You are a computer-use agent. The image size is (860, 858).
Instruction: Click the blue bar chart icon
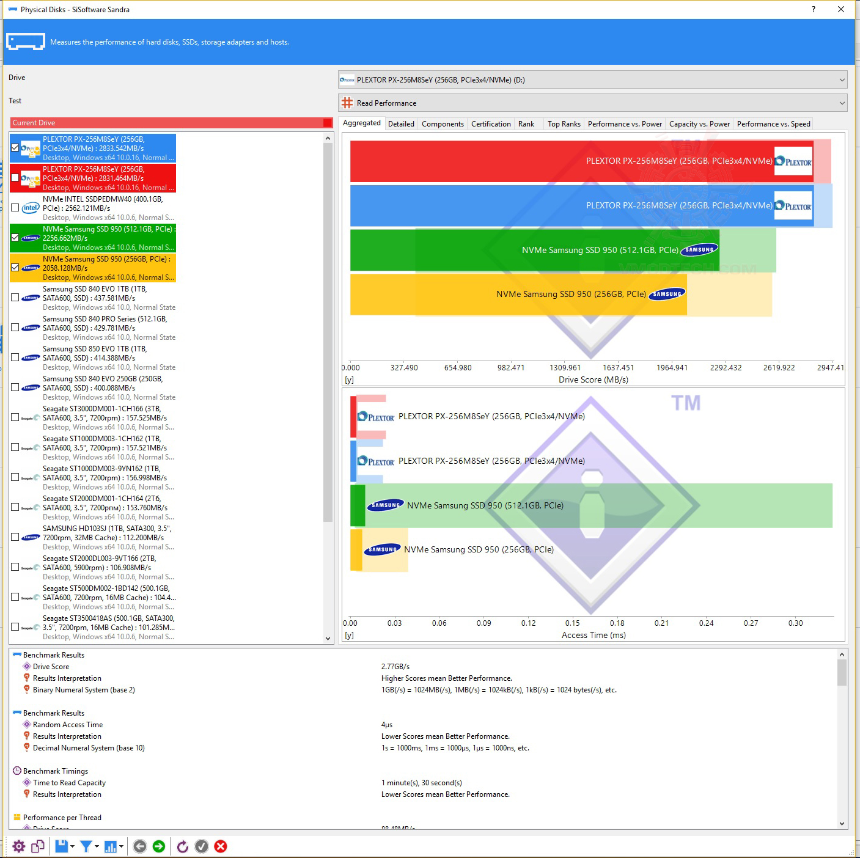(x=111, y=846)
